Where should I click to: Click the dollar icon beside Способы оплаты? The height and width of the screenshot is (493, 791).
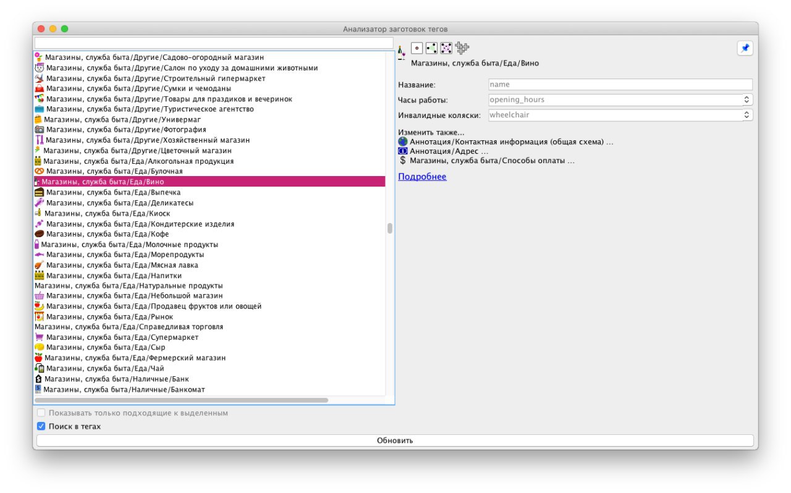tap(403, 161)
